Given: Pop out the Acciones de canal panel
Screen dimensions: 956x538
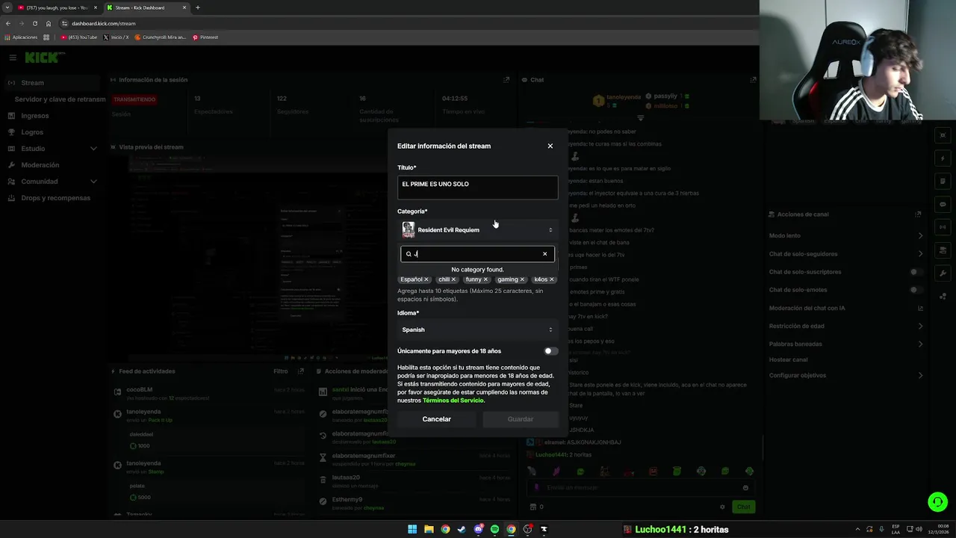Looking at the screenshot, I should 919,214.
